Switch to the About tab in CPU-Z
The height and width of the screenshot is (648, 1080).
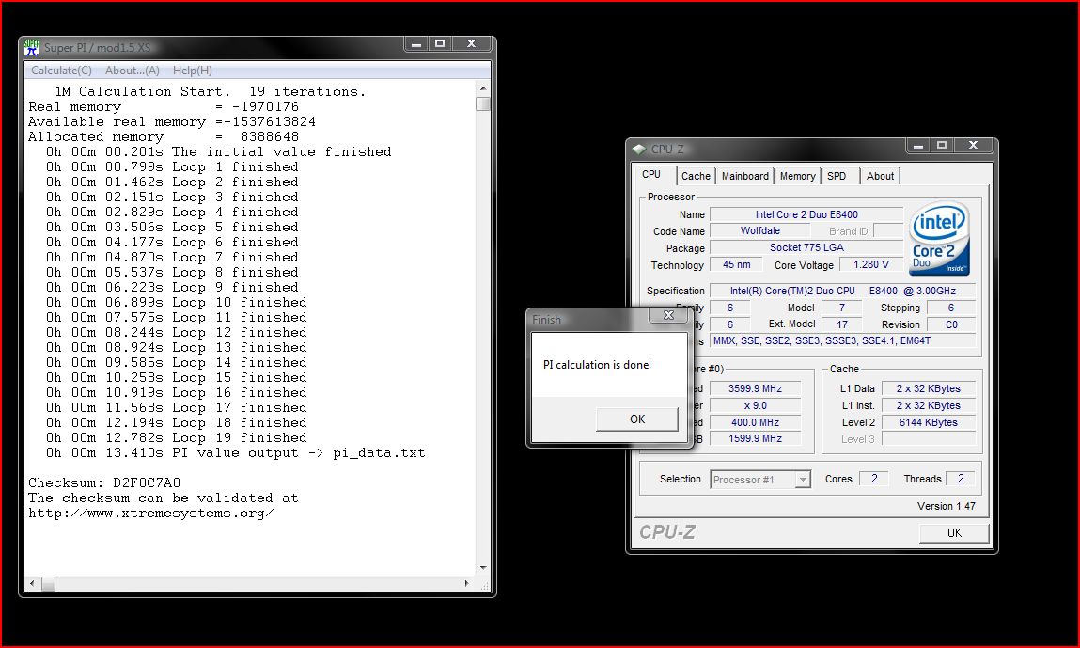(880, 176)
